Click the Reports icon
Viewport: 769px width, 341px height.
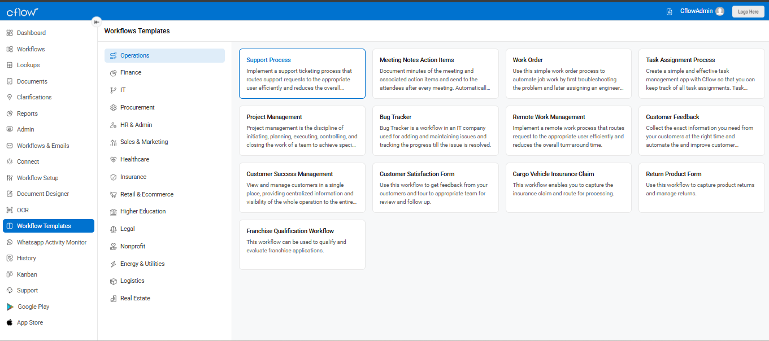10,113
